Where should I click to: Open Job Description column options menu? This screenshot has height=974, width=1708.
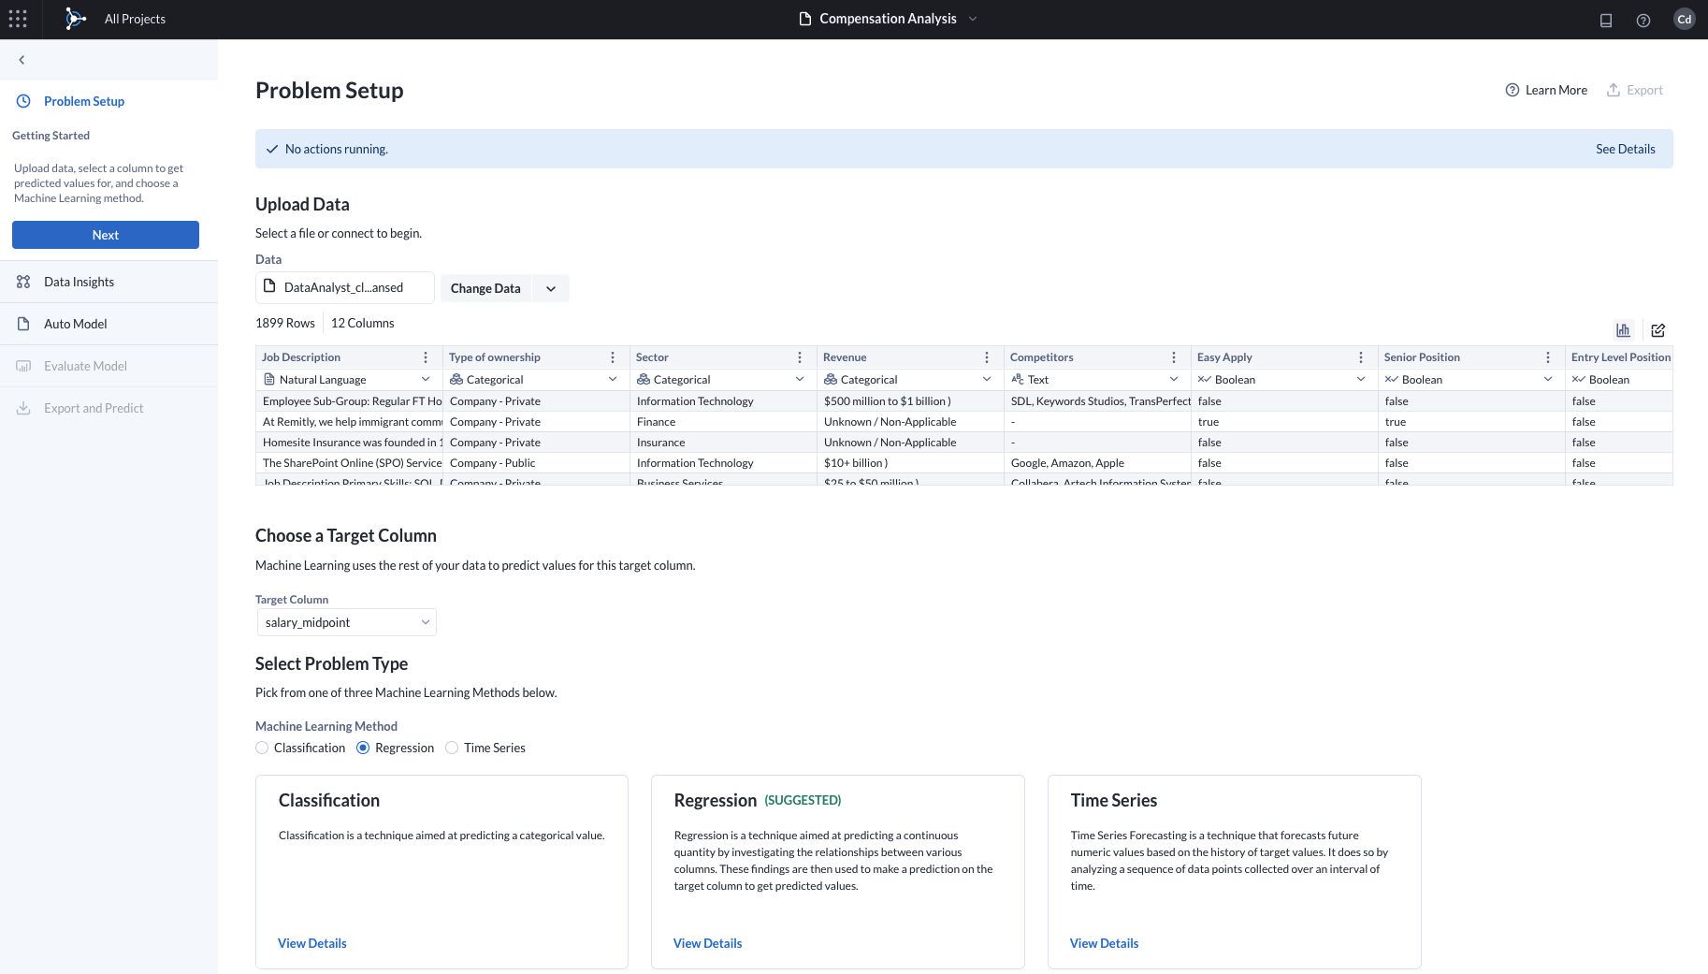426,357
